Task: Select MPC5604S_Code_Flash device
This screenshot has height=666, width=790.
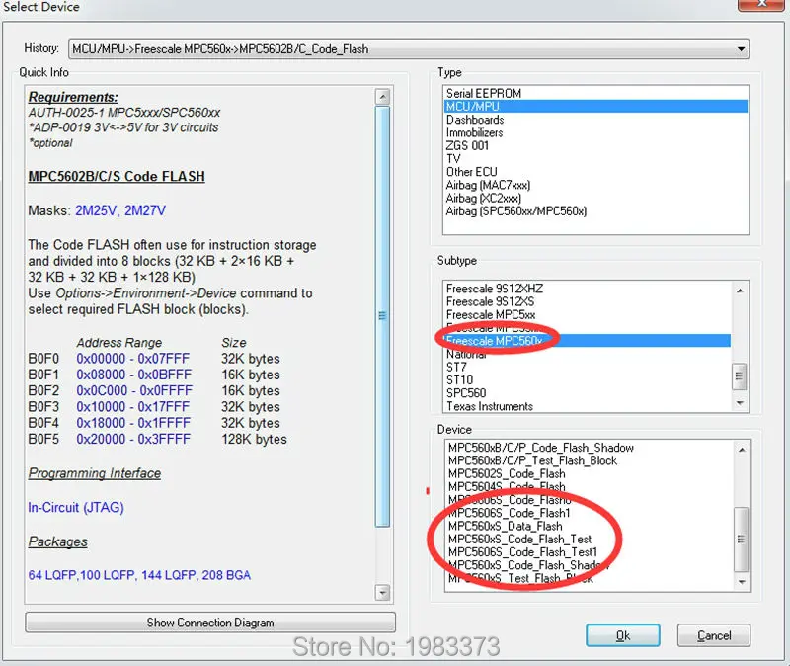Action: pos(507,487)
